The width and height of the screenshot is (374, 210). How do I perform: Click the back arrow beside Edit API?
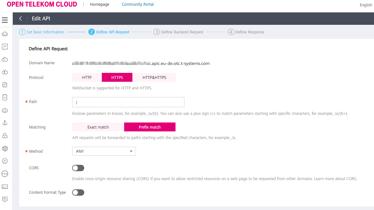tap(20, 18)
